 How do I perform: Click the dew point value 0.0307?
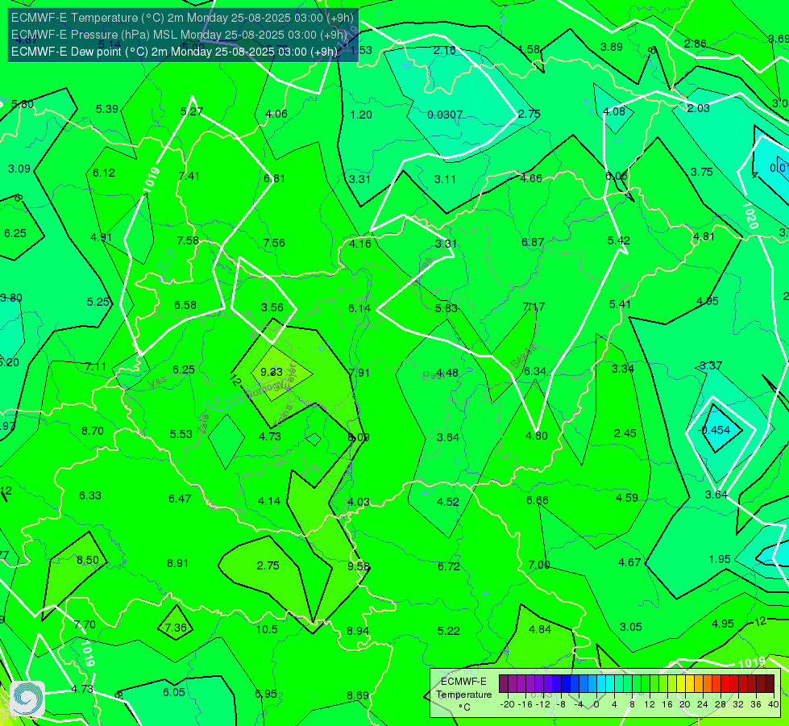tap(445, 115)
